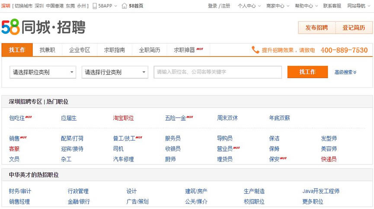
Task: Click 切换城市 link
Action: point(23,6)
